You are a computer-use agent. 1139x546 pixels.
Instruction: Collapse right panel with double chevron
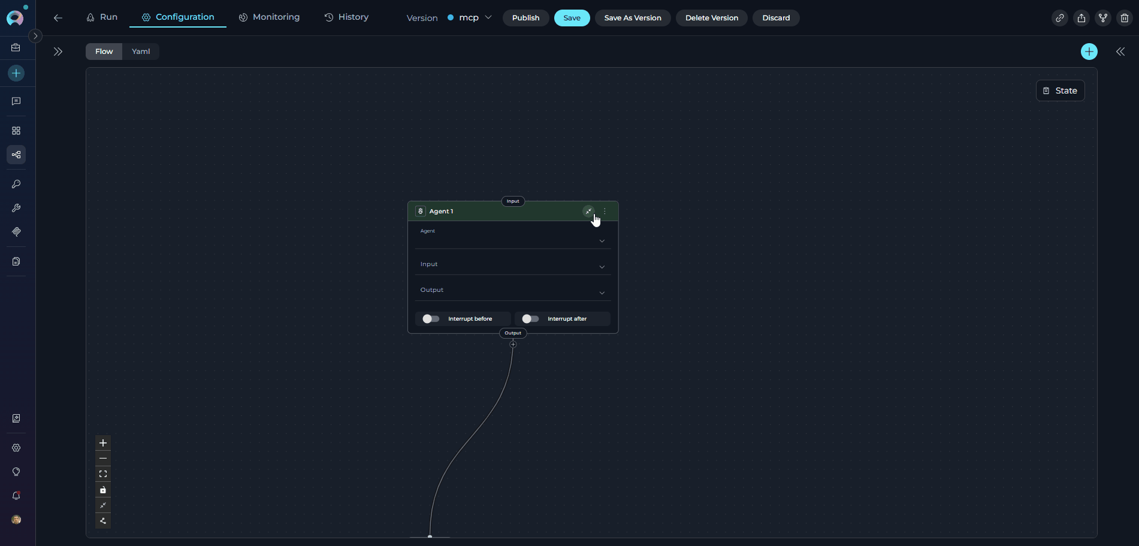[x=1120, y=52]
